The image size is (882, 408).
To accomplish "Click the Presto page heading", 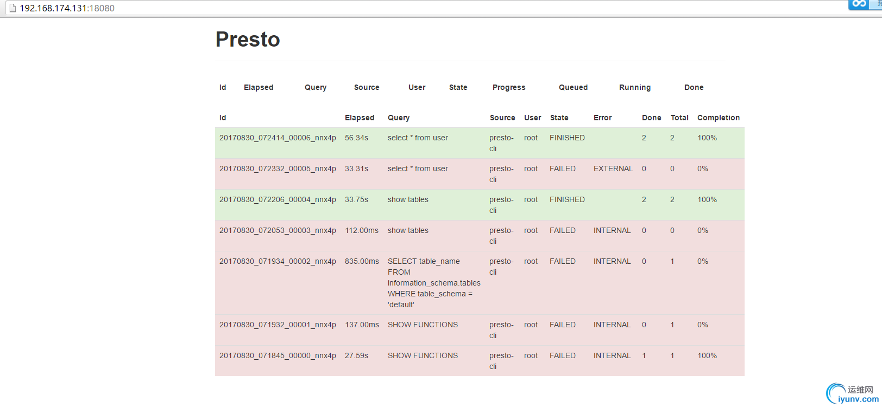I will pyautogui.click(x=248, y=40).
